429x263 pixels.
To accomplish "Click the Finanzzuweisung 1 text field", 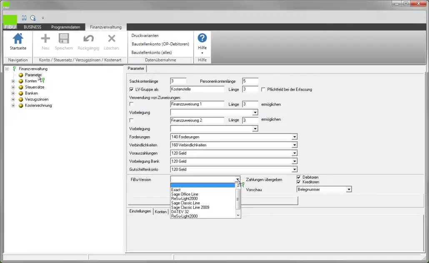I will 197,104.
